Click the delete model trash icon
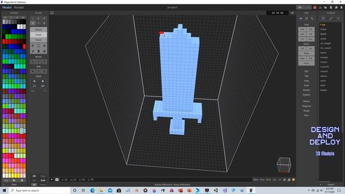 (341, 8)
